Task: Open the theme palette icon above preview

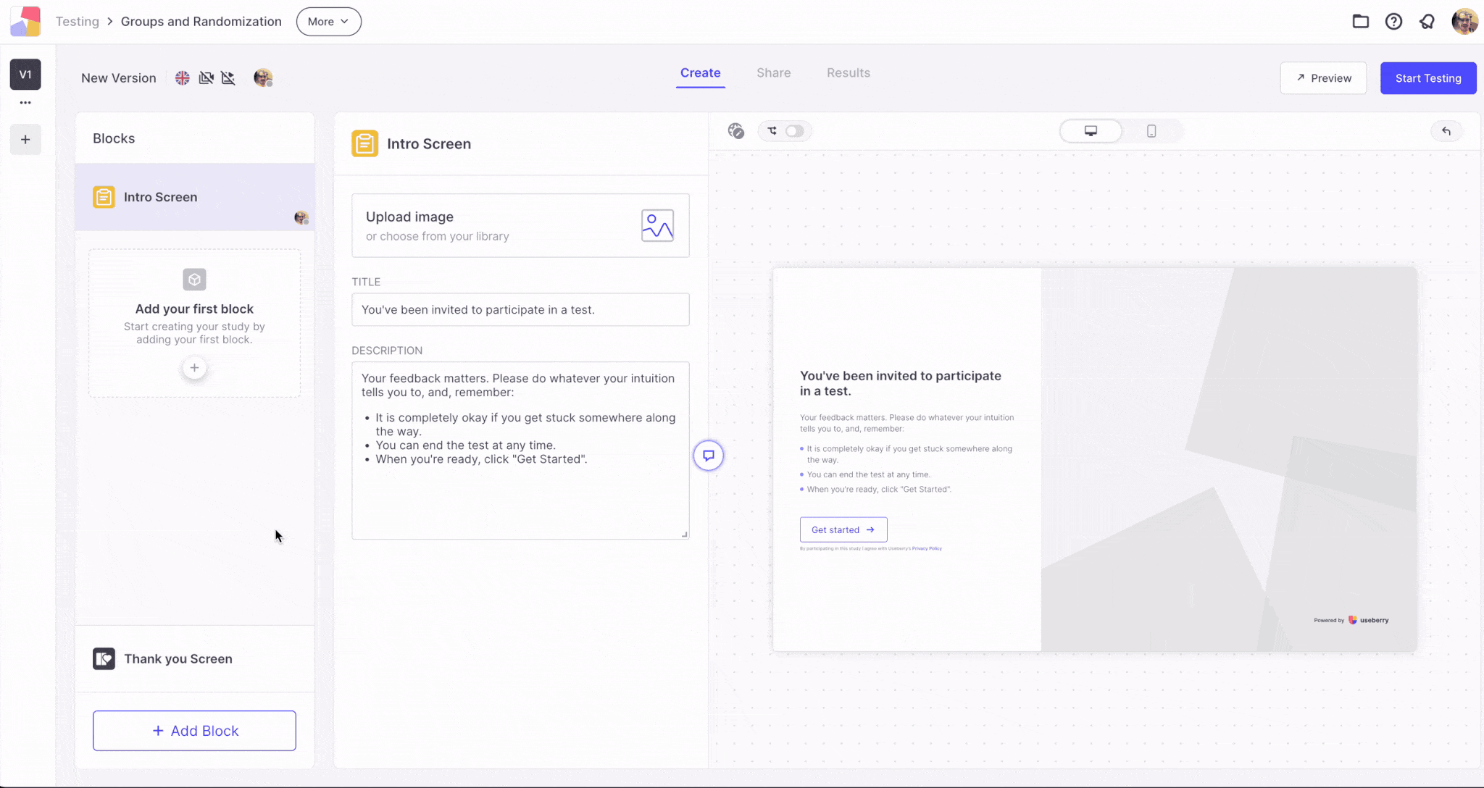Action: [736, 131]
